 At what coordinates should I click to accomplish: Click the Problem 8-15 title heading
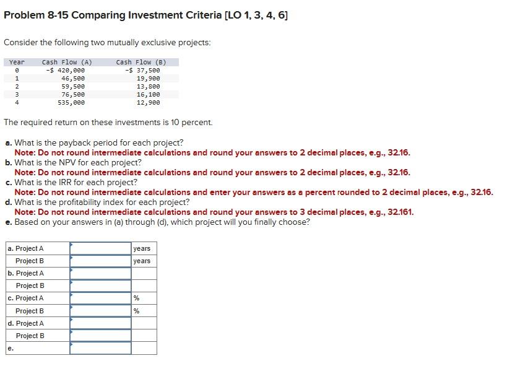(145, 14)
